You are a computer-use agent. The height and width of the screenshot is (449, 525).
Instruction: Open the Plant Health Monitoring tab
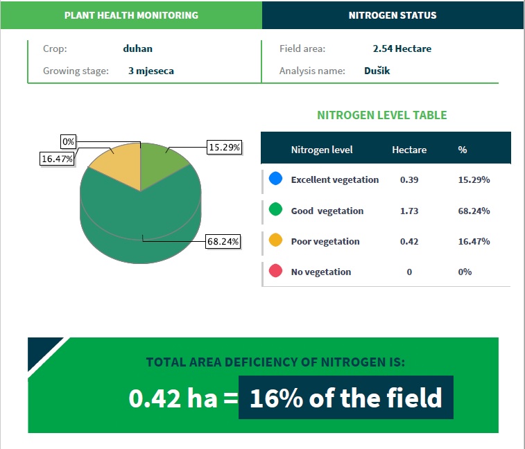pos(131,15)
